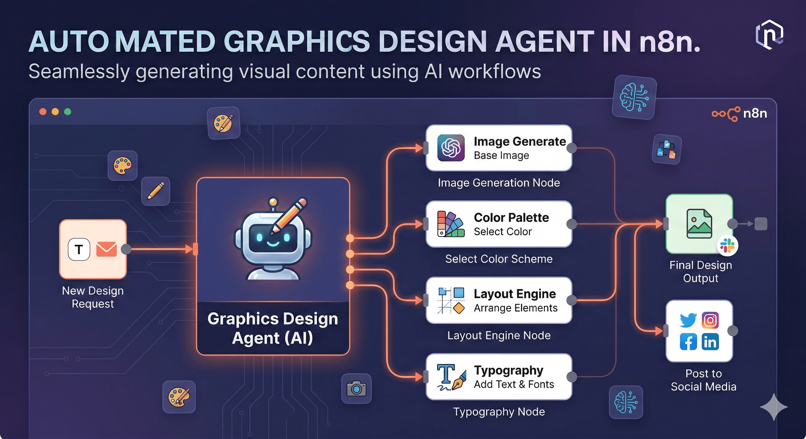Click the orange envelope in New Design Request
This screenshot has height=439, width=806.
coord(106,249)
